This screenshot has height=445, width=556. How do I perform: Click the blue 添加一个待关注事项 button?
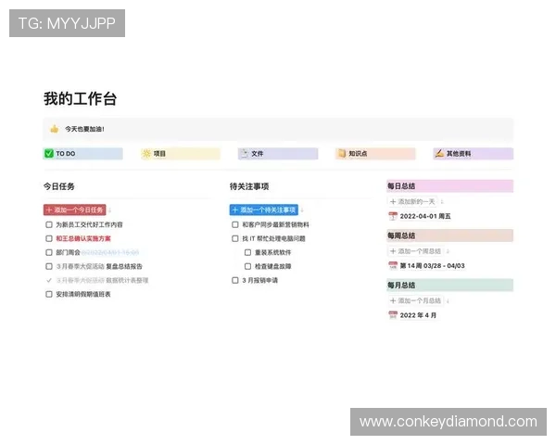tap(264, 210)
